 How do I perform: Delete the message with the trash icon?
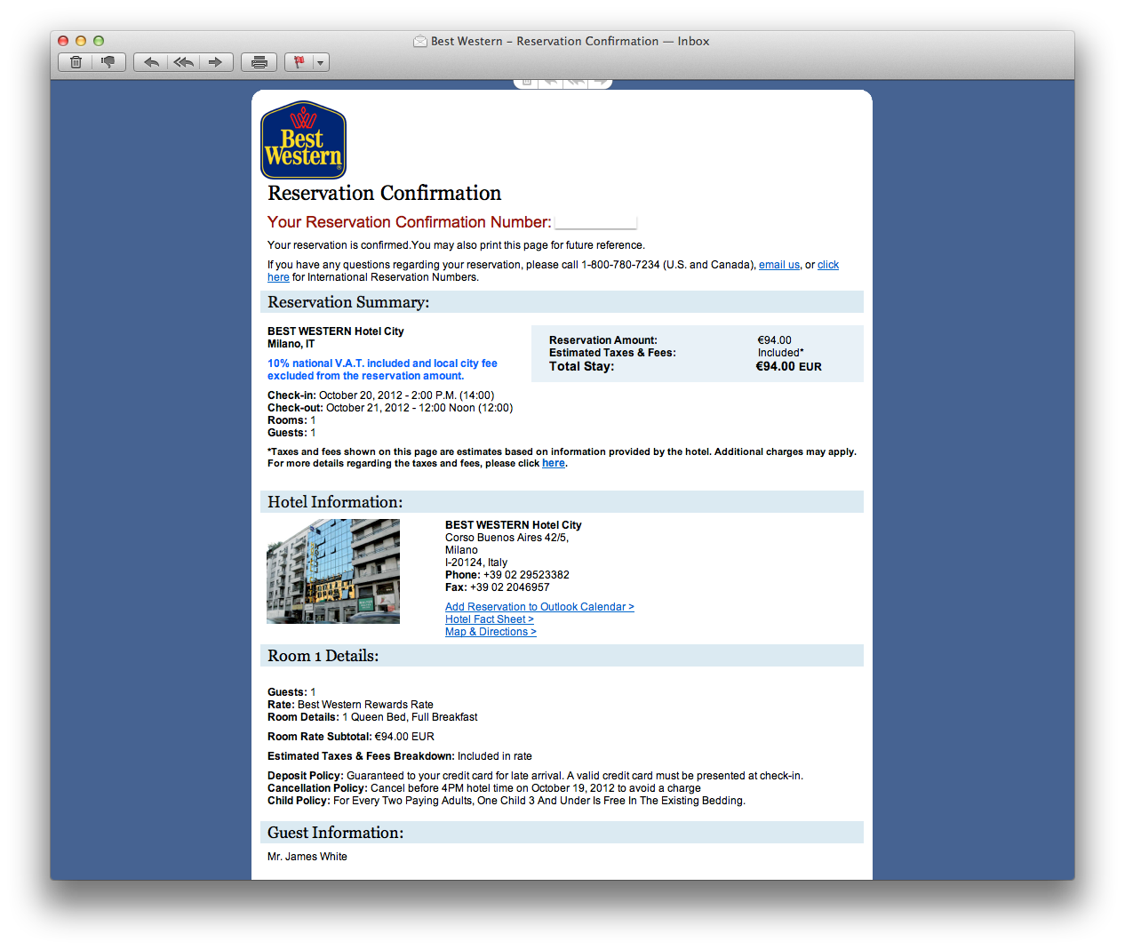click(x=76, y=62)
